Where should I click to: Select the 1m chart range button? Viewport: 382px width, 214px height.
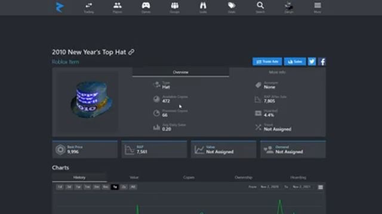click(x=87, y=187)
